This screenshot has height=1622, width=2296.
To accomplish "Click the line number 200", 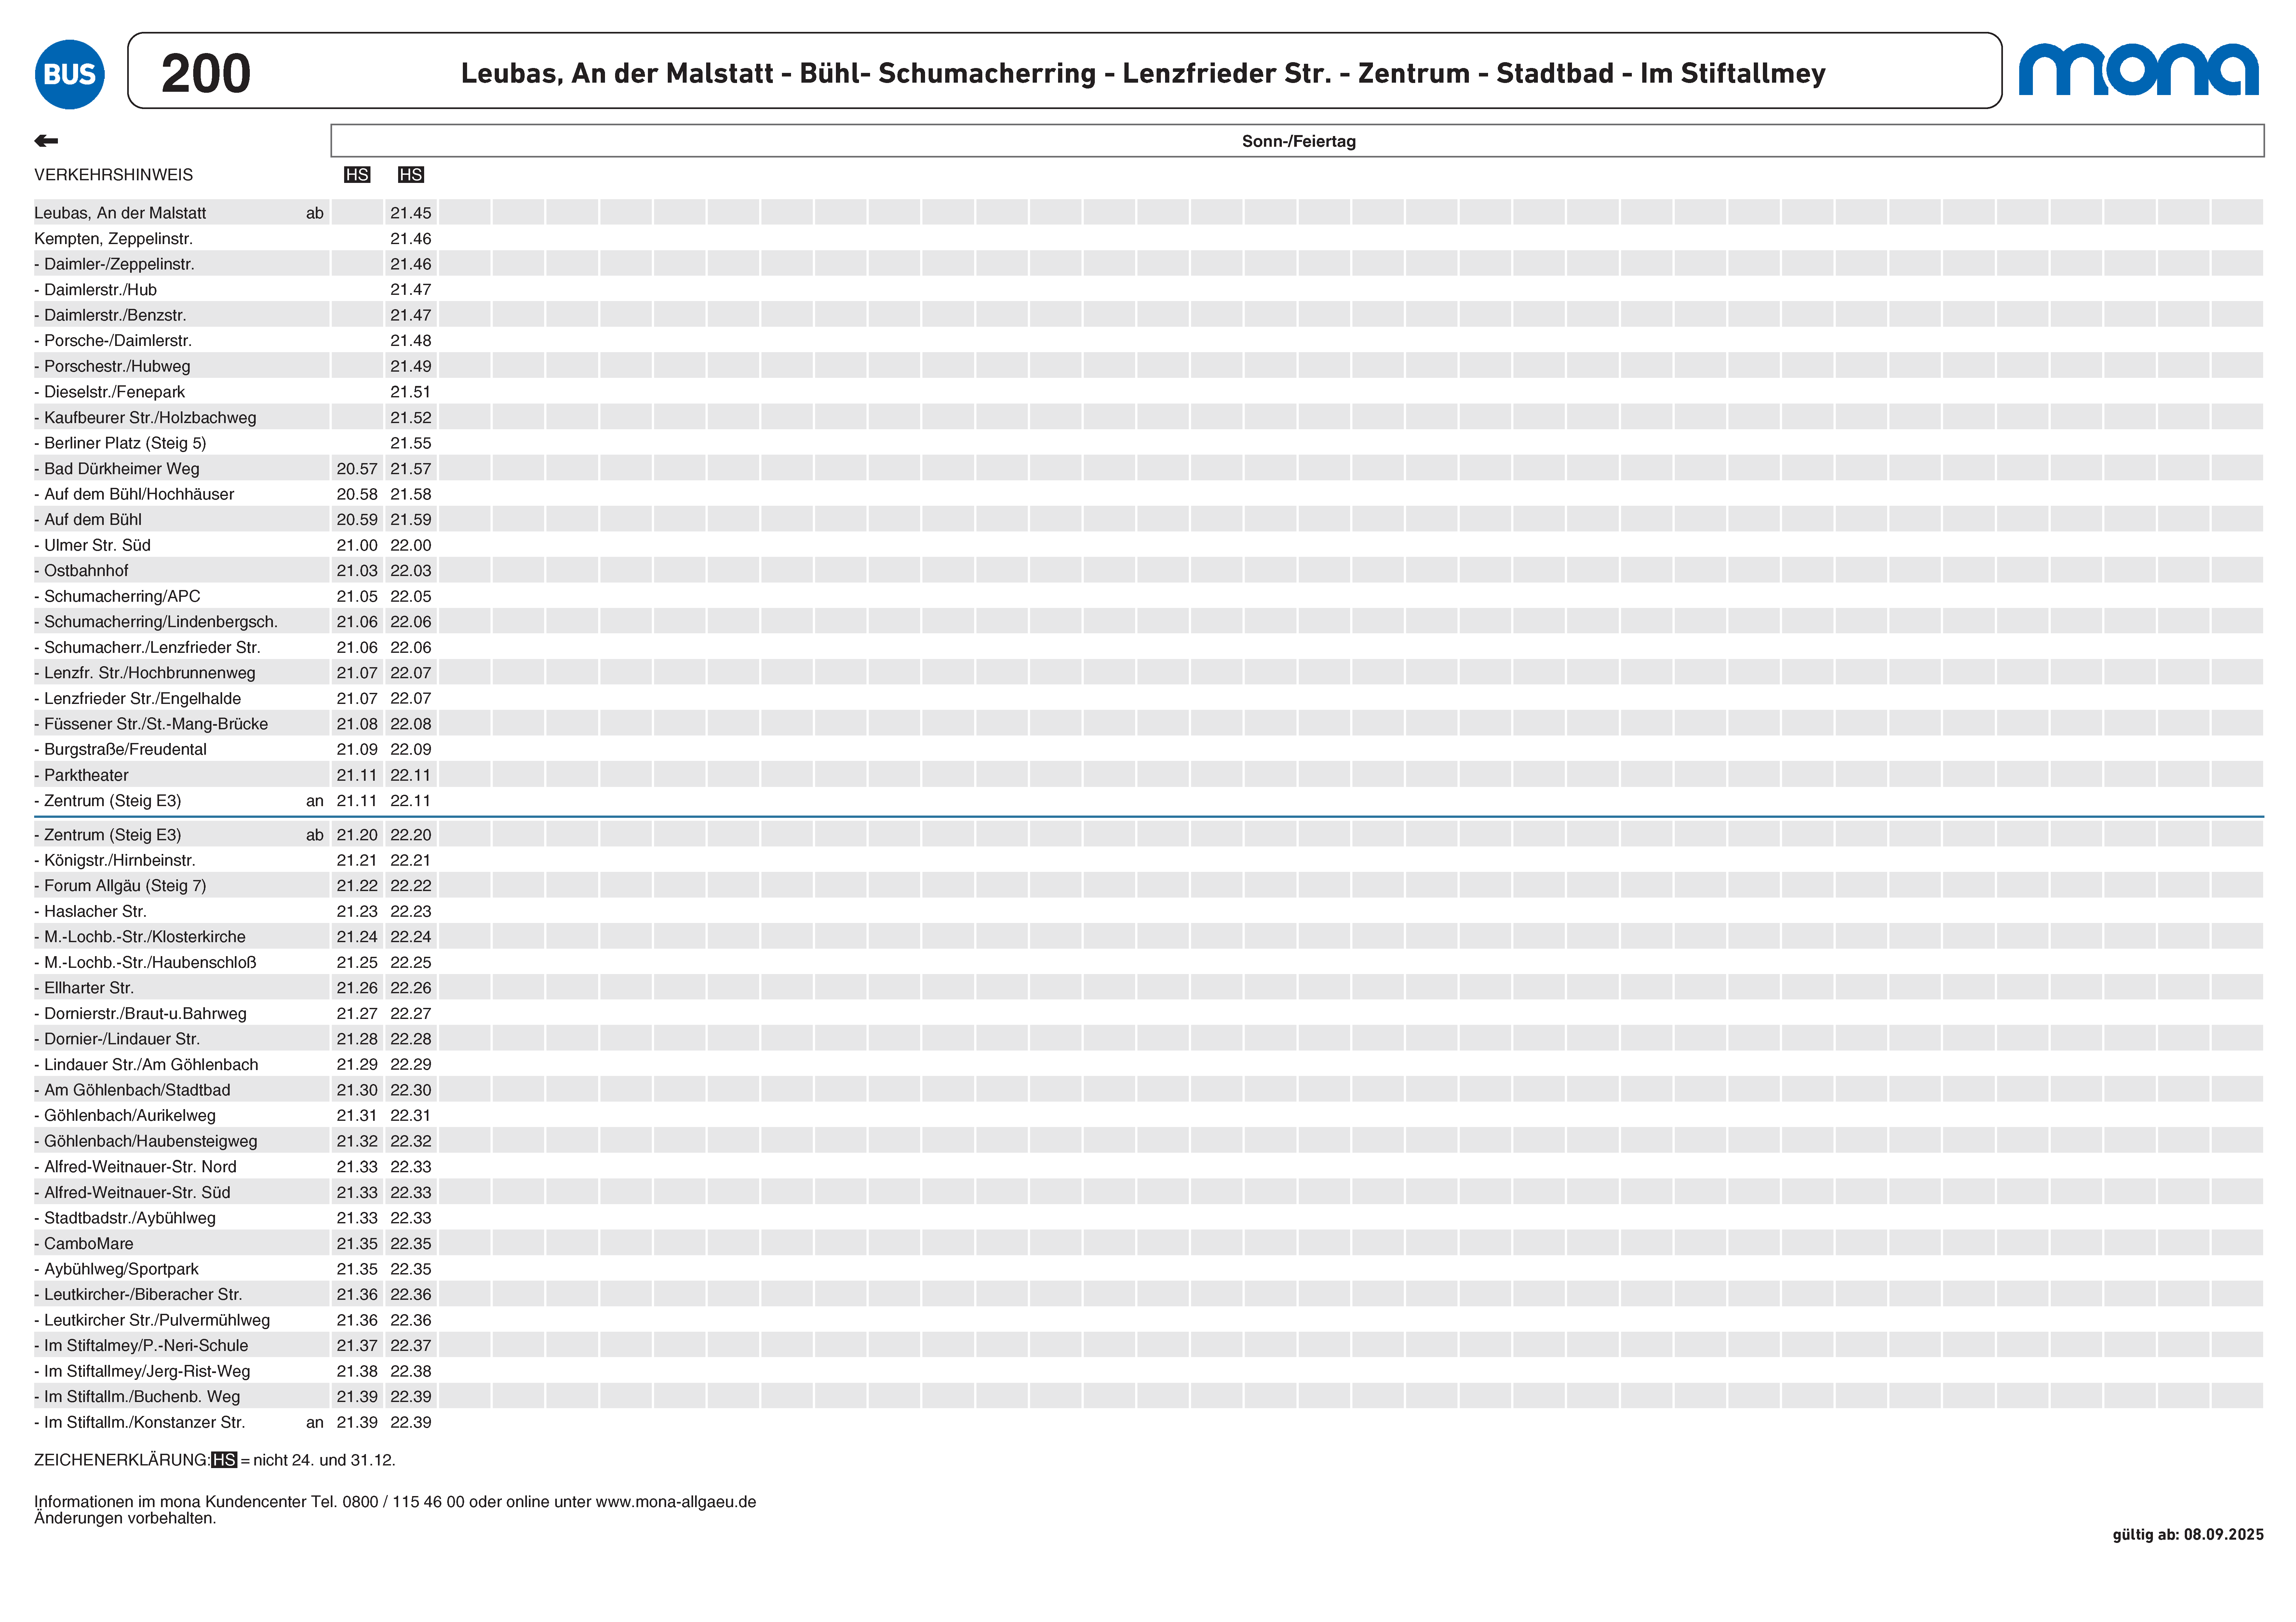I will point(206,74).
